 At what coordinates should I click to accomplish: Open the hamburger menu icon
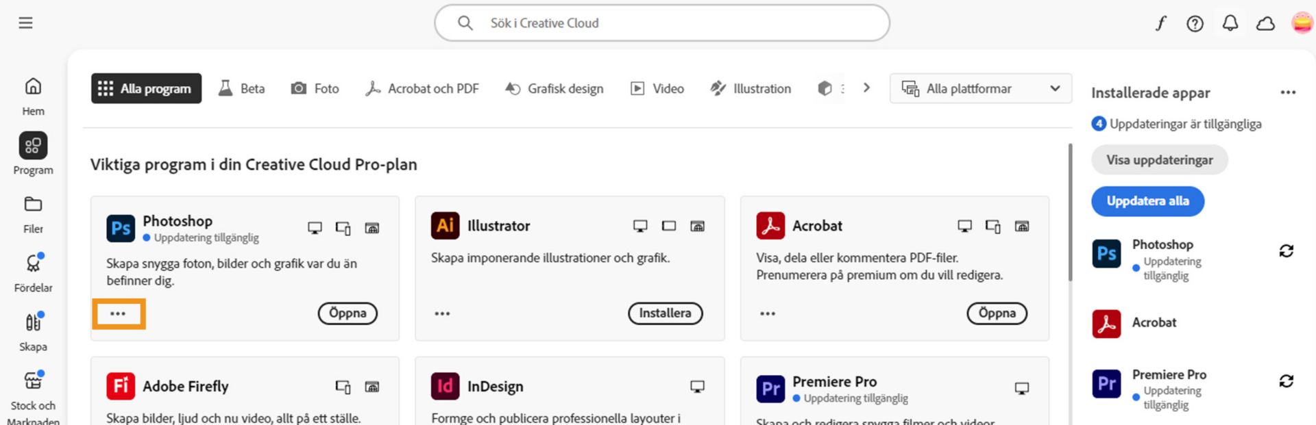point(25,23)
